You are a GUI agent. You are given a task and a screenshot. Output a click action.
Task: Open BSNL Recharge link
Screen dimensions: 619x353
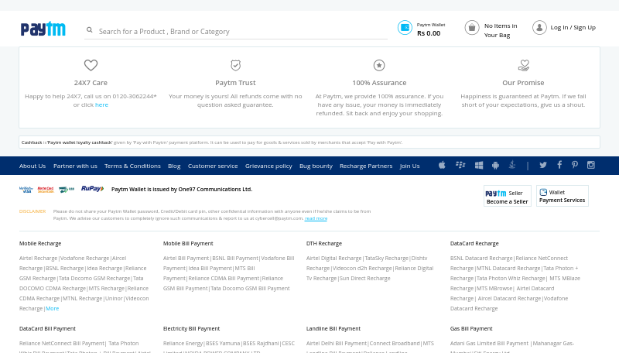point(65,269)
